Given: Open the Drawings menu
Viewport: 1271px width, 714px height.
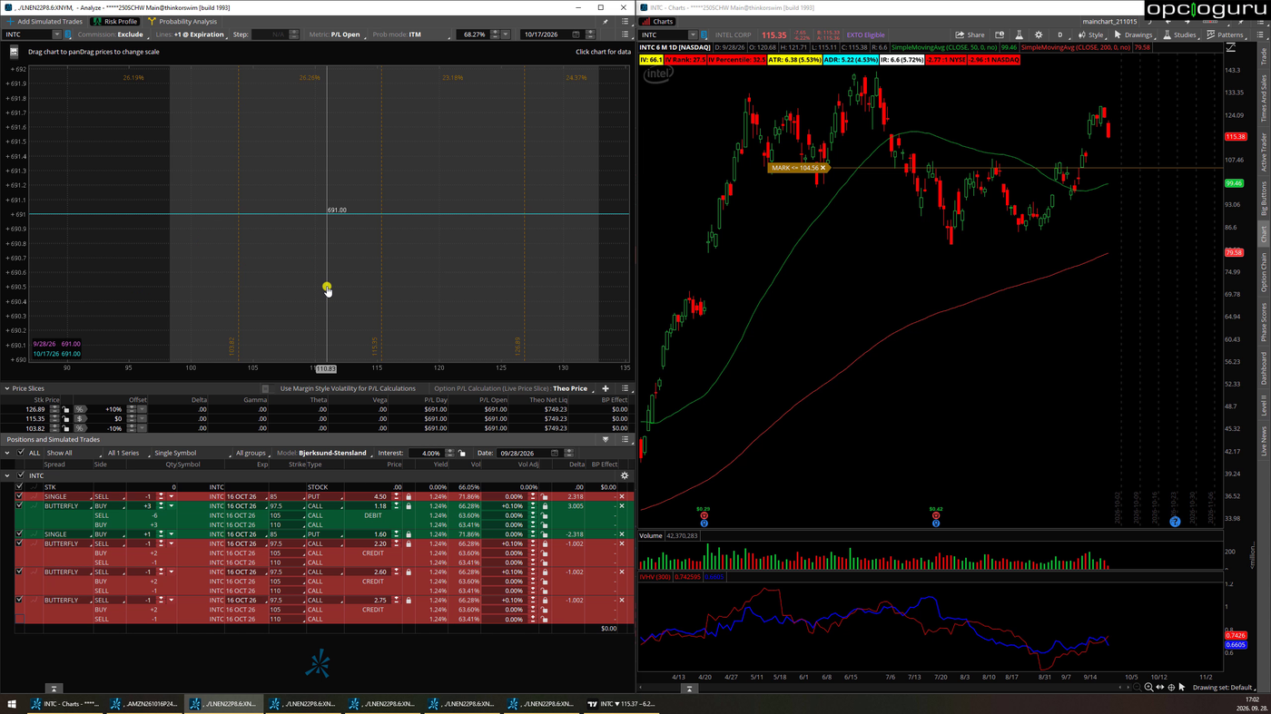Looking at the screenshot, I should click(1133, 34).
